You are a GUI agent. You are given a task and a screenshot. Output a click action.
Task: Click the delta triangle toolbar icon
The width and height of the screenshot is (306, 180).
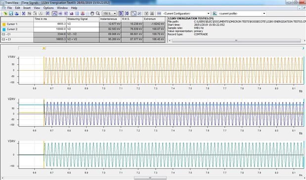click(x=152, y=13)
